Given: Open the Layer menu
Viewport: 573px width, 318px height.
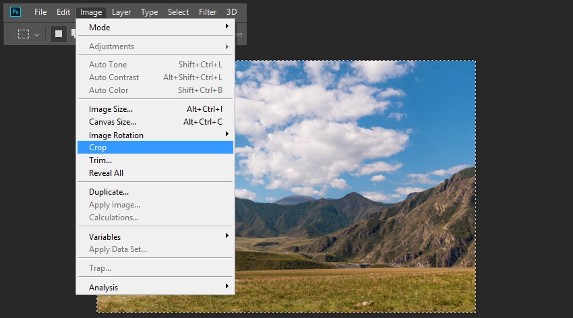Looking at the screenshot, I should point(121,12).
